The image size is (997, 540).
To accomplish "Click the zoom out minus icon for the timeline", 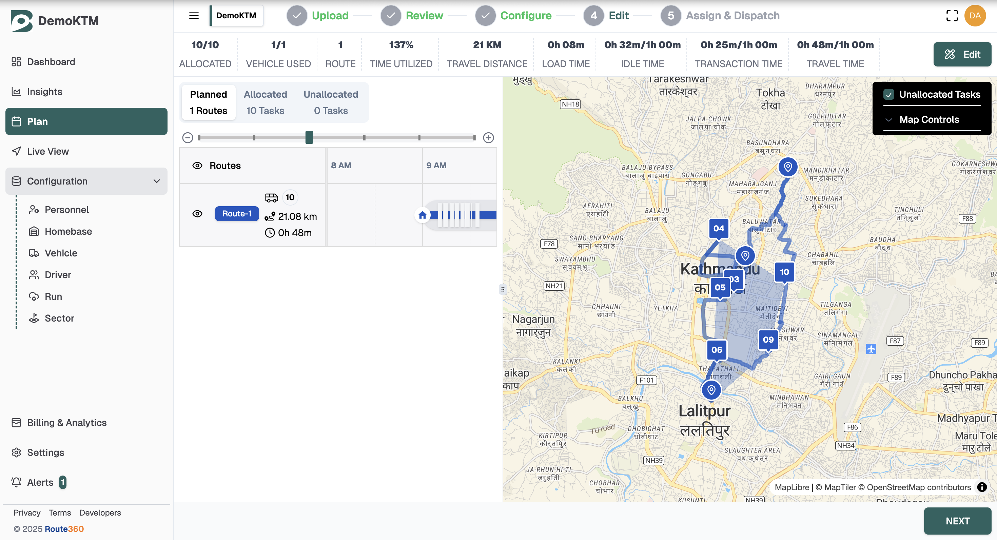I will (x=188, y=137).
